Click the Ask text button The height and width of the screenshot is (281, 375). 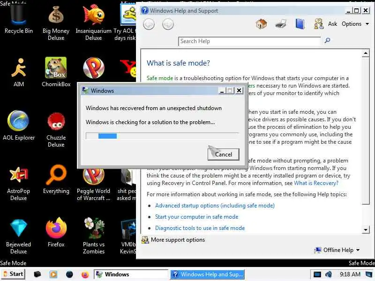(x=332, y=24)
